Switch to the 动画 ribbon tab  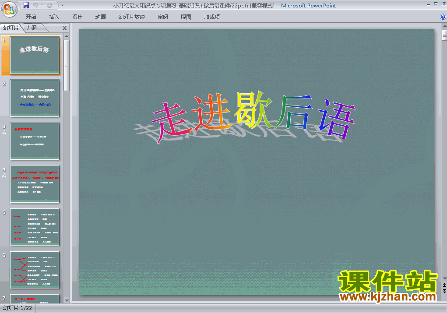(x=100, y=17)
